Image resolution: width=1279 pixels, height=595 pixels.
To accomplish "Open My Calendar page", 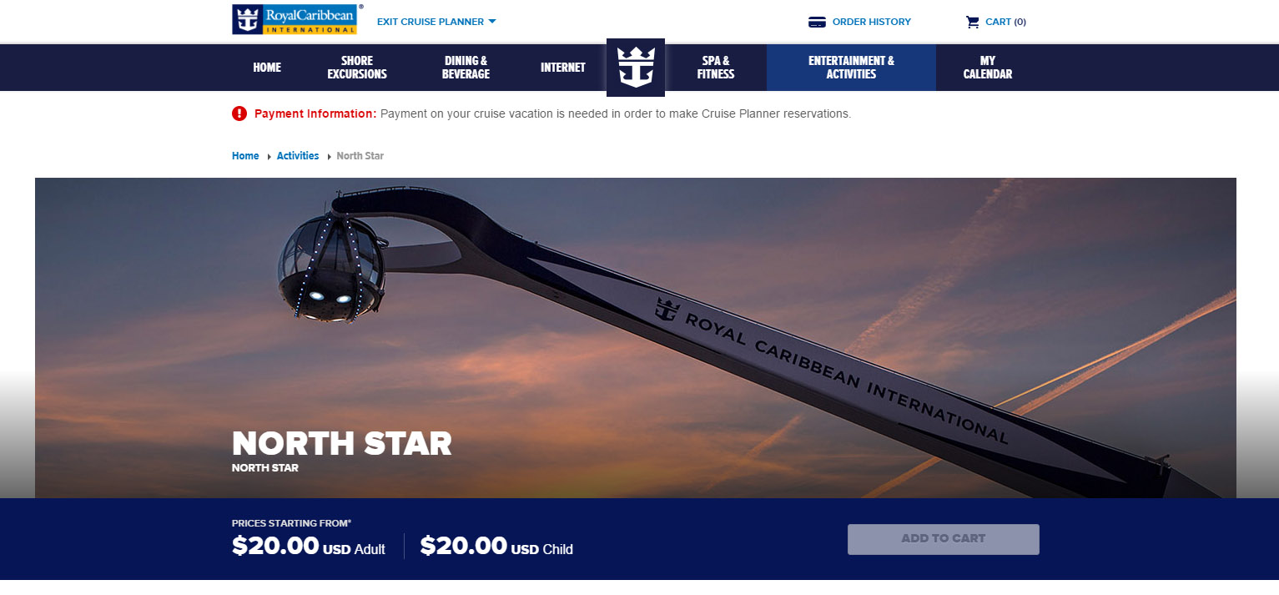I will (988, 68).
